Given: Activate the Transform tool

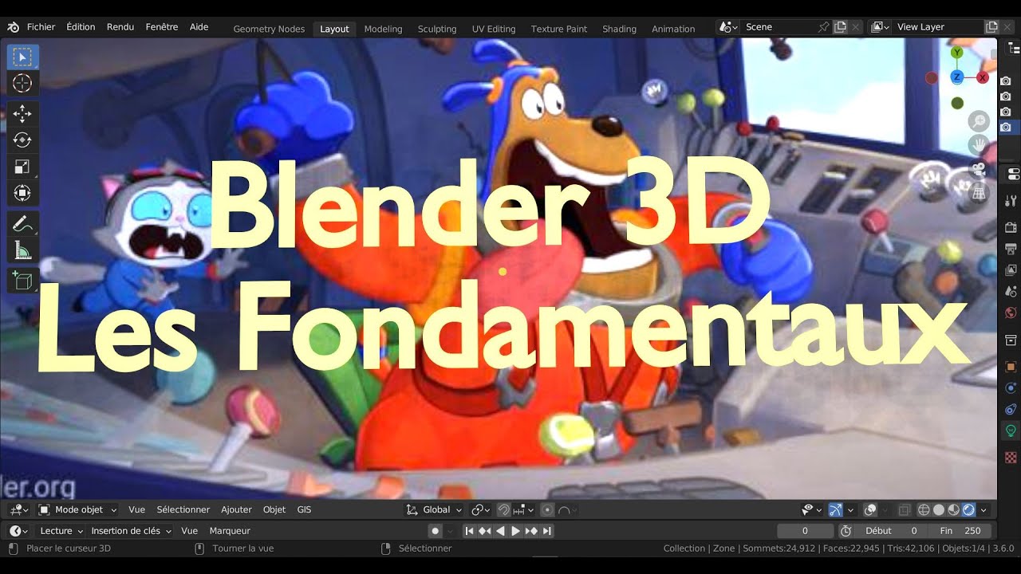Looking at the screenshot, I should pos(22,193).
